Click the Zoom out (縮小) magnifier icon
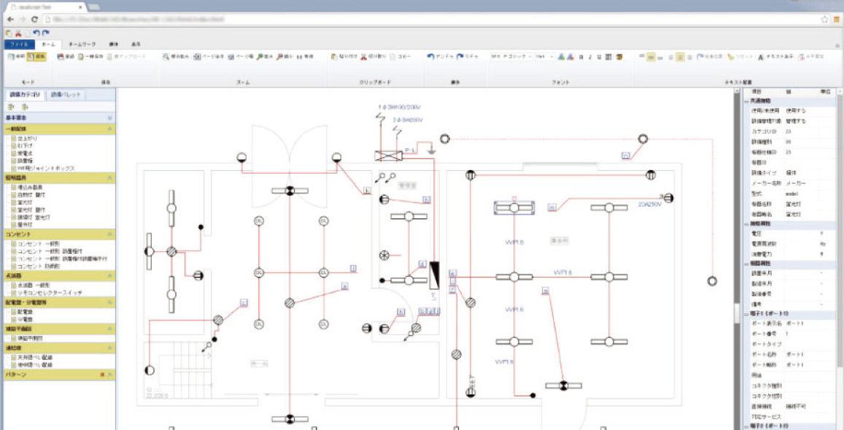The height and width of the screenshot is (430, 844). [280, 56]
